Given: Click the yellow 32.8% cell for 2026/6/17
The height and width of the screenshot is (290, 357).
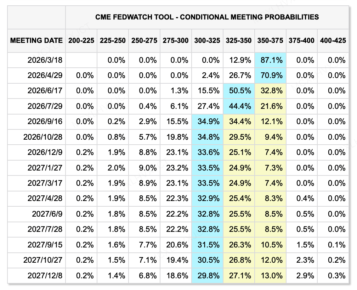Looking at the screenshot, I should pyautogui.click(x=270, y=91).
